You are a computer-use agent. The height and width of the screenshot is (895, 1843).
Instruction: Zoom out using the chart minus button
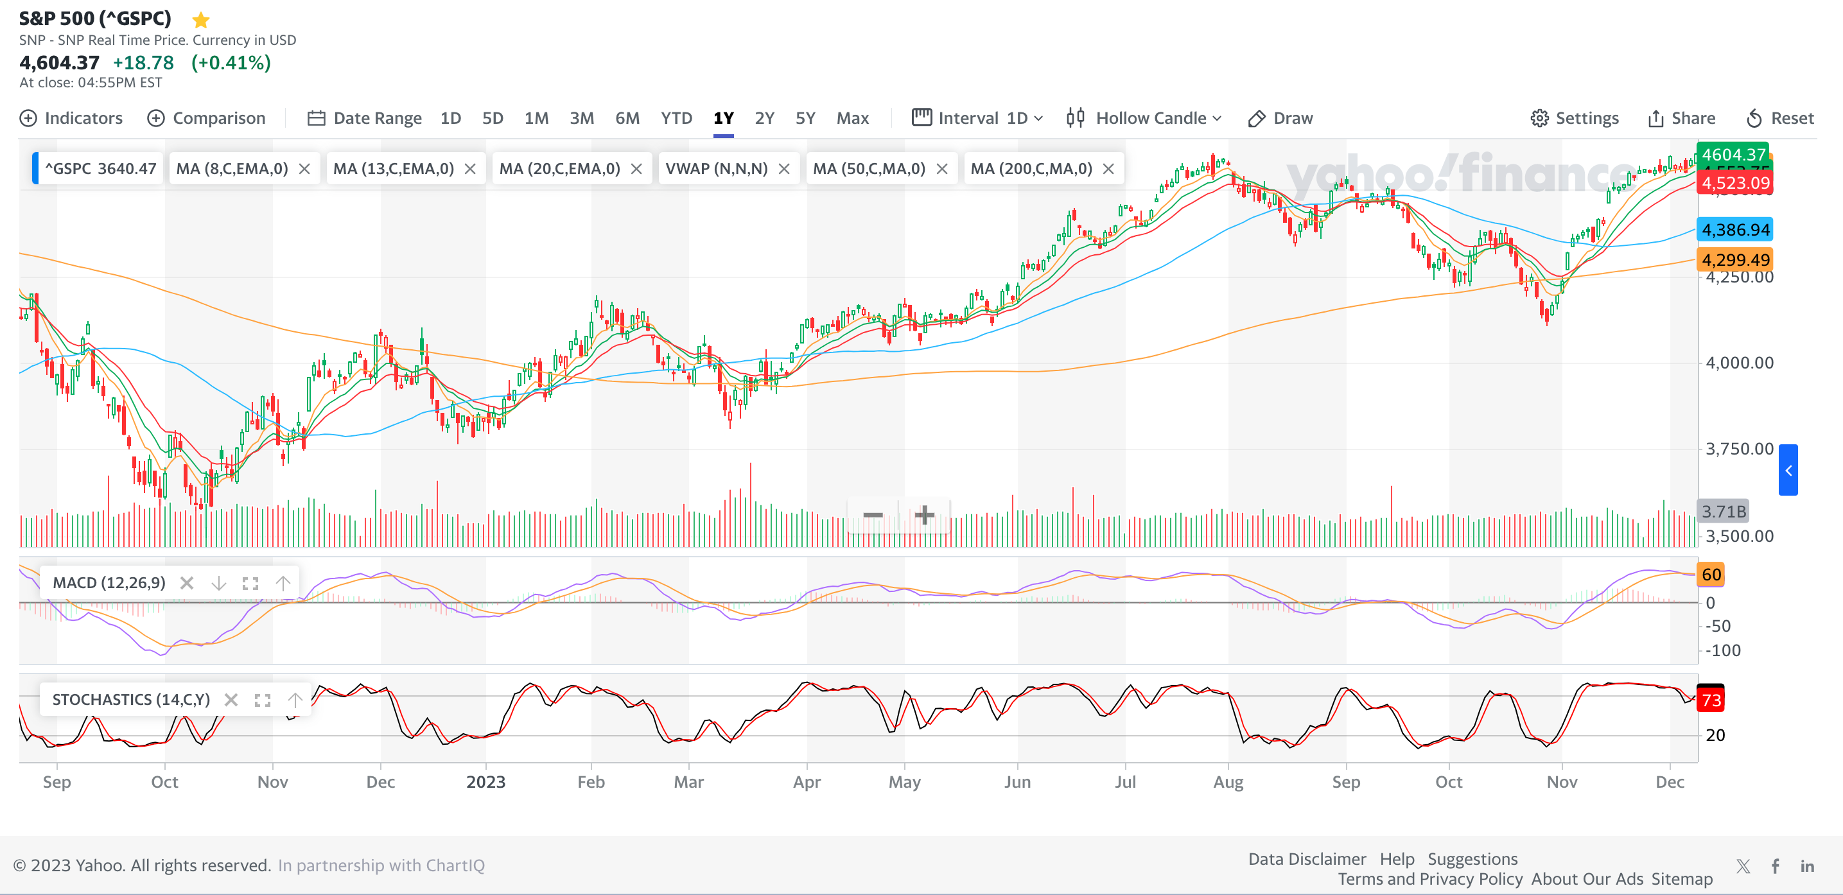pyautogui.click(x=872, y=514)
